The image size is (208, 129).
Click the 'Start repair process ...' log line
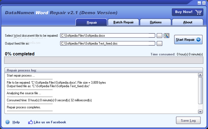pyautogui.click(x=21, y=75)
